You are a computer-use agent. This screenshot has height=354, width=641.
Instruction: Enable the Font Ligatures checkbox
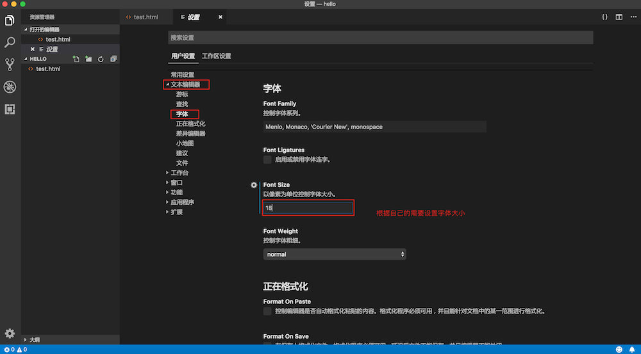point(267,159)
